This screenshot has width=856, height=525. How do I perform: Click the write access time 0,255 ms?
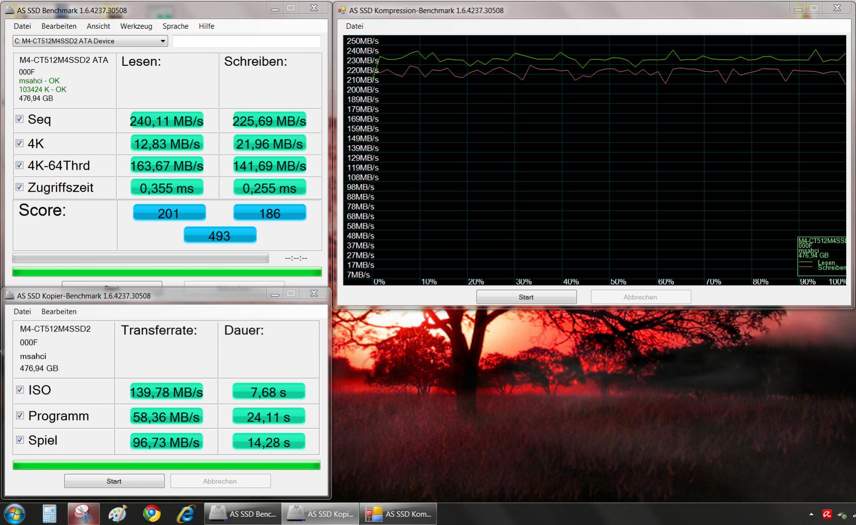[270, 188]
